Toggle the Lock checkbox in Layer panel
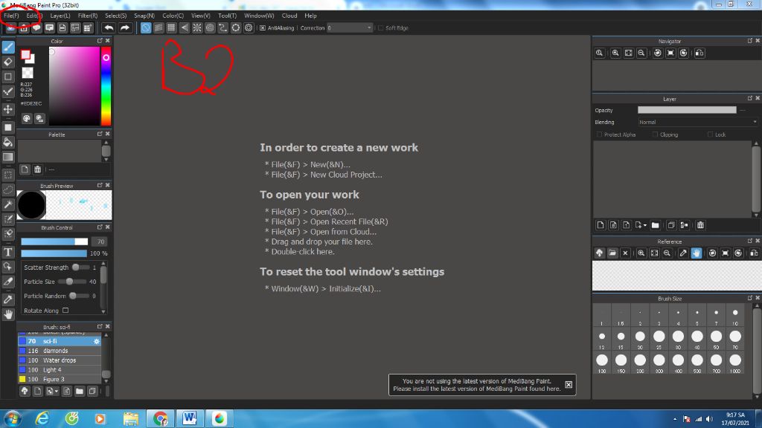Screen dimensions: 762x428 [710, 134]
